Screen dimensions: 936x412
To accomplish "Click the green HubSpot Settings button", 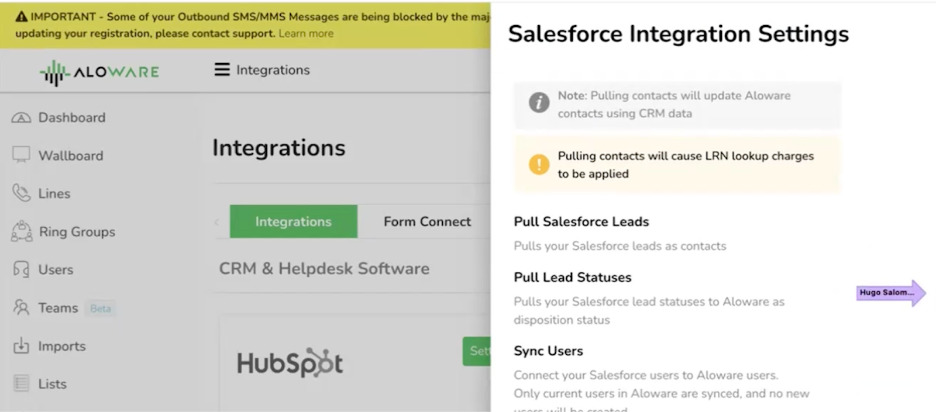I will pos(477,351).
